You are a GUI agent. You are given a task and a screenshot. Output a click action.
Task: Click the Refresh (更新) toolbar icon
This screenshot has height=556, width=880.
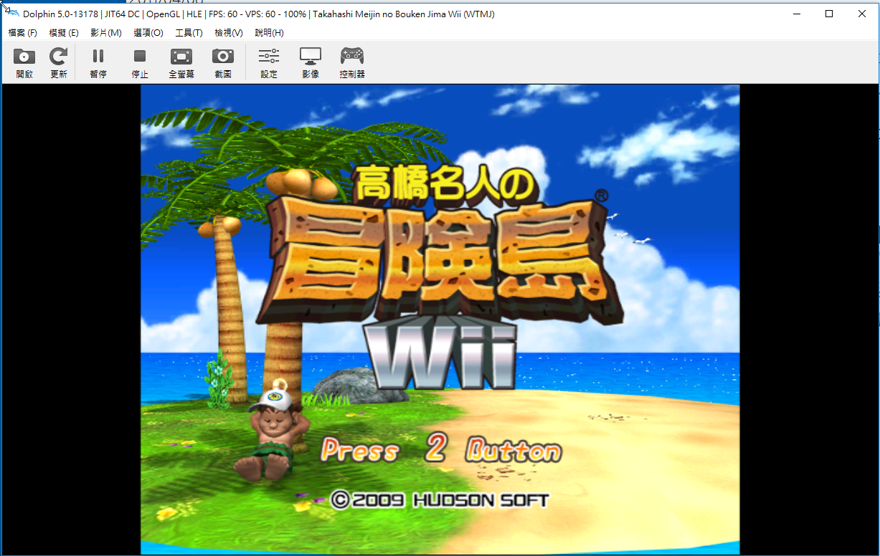(58, 57)
